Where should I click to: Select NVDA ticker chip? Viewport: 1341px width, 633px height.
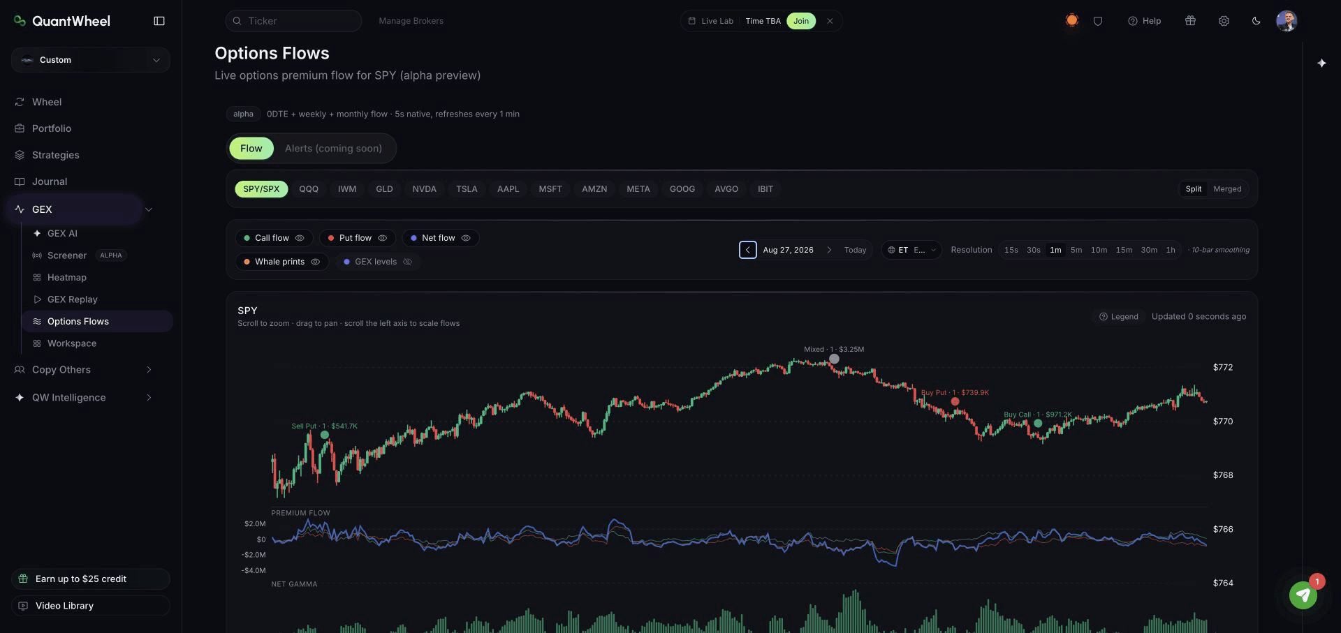[x=424, y=189]
